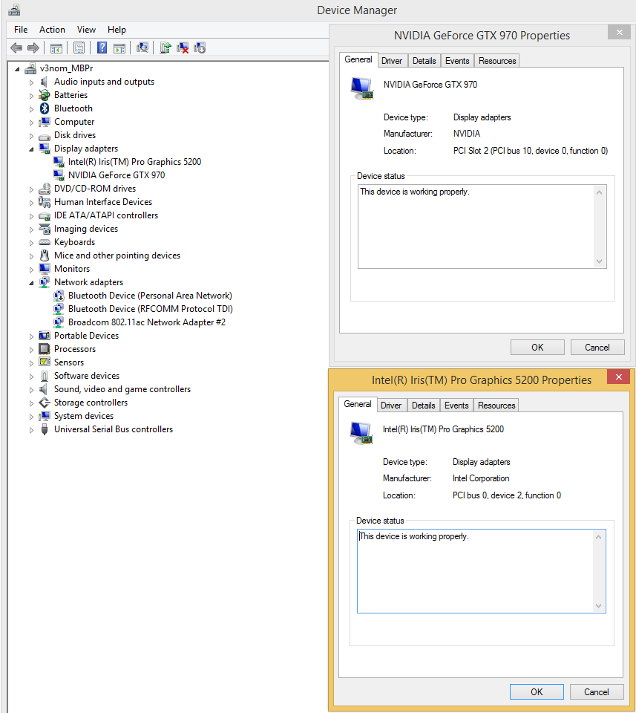Click the Bluetooth category icon
Image resolution: width=636 pixels, height=713 pixels.
coord(45,108)
